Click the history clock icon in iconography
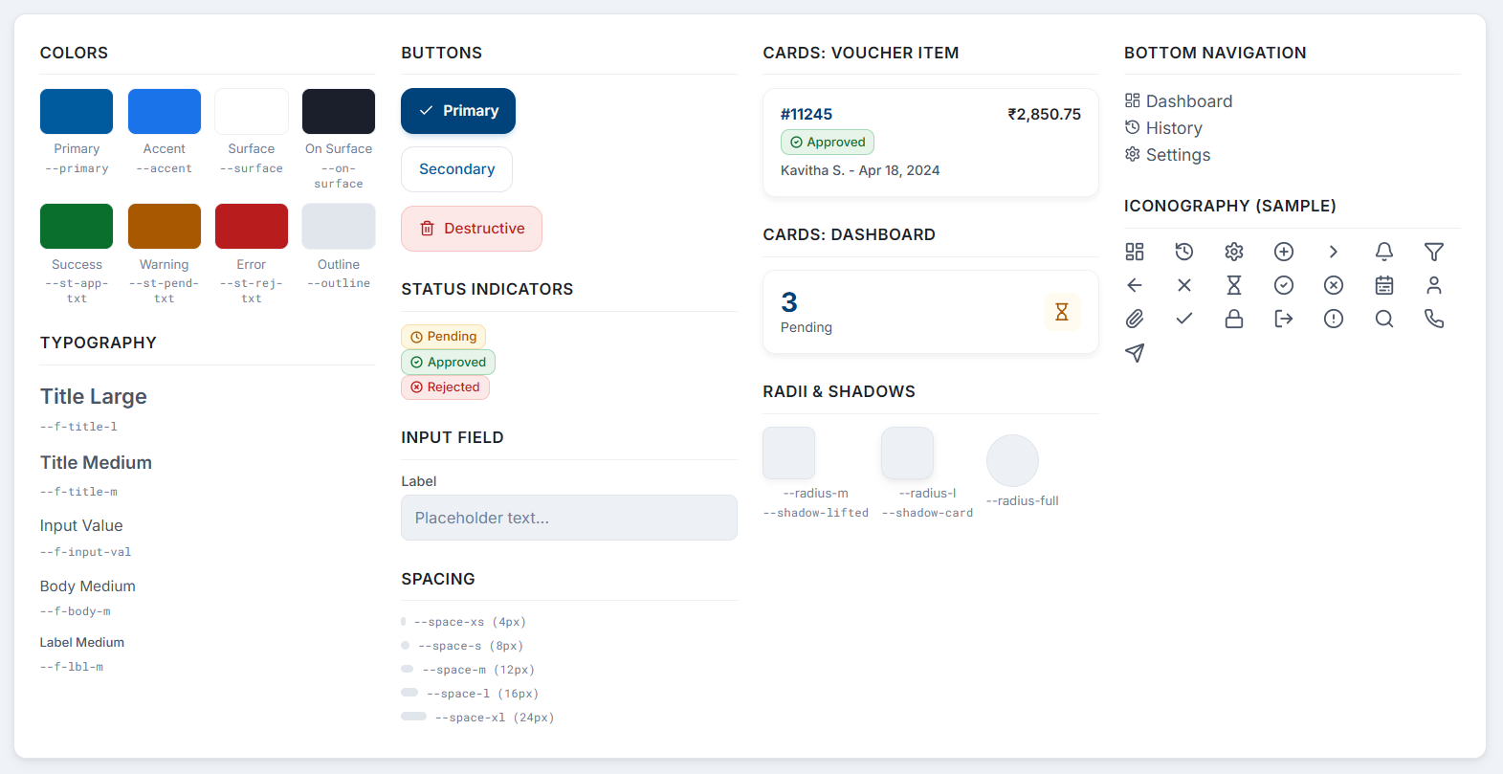1503x774 pixels. tap(1184, 252)
